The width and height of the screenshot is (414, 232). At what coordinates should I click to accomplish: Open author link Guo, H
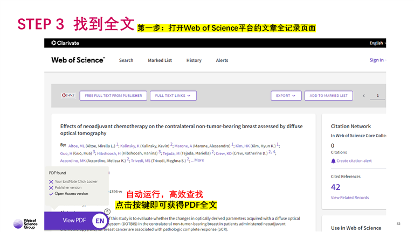click(66, 153)
